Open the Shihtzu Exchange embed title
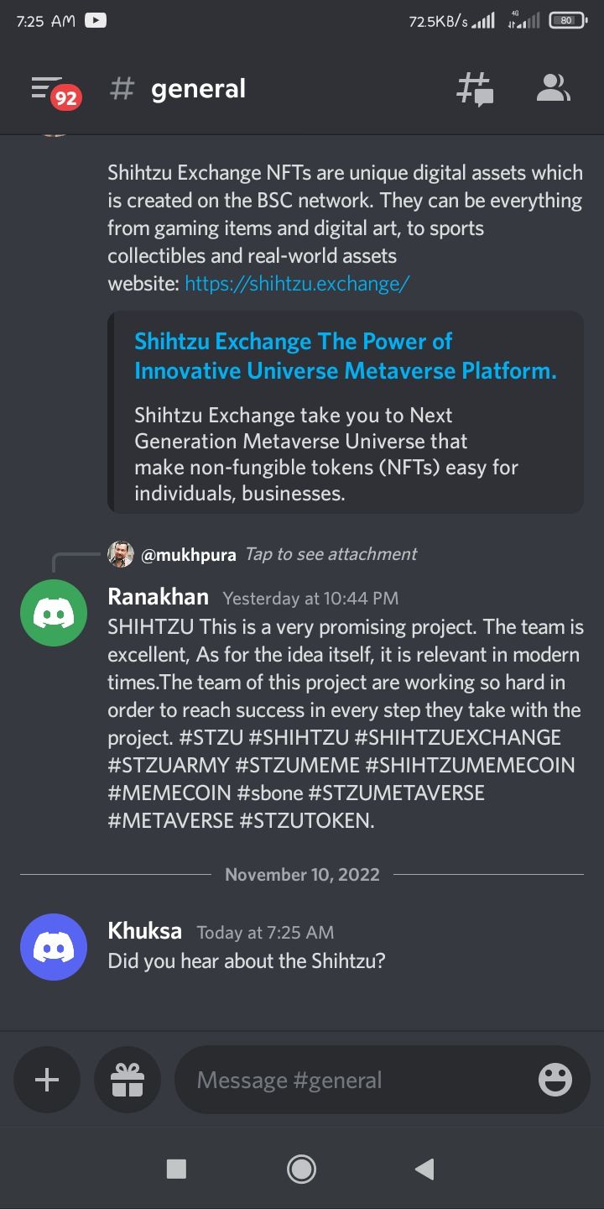The image size is (604, 1209). [x=346, y=356]
